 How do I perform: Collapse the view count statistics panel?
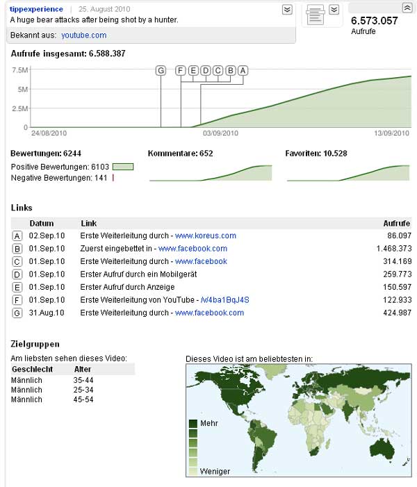tap(407, 8)
